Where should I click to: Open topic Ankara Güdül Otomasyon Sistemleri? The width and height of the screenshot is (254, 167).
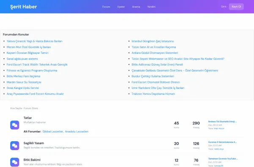[x=155, y=53]
